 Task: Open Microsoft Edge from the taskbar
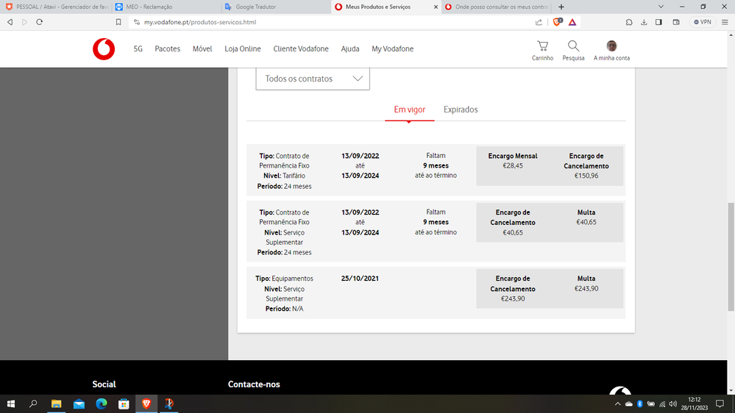(x=101, y=404)
